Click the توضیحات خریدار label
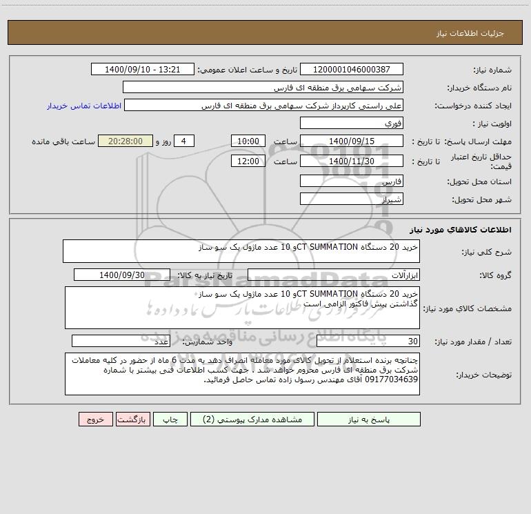Image resolution: width=531 pixels, height=514 pixels. tap(483, 375)
